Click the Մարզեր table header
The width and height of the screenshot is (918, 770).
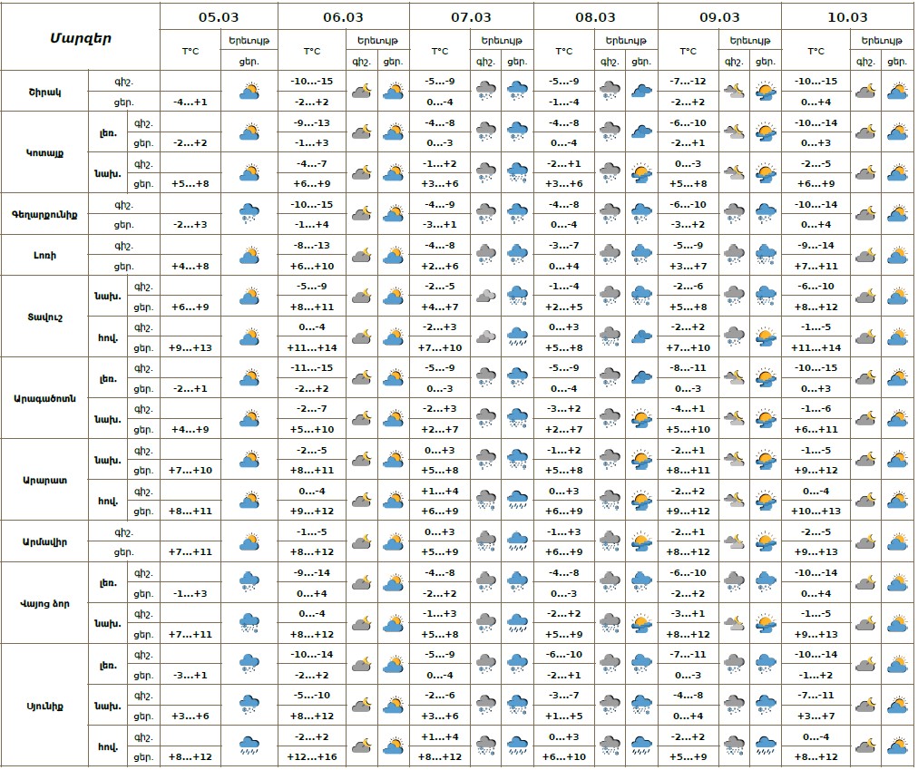80,37
